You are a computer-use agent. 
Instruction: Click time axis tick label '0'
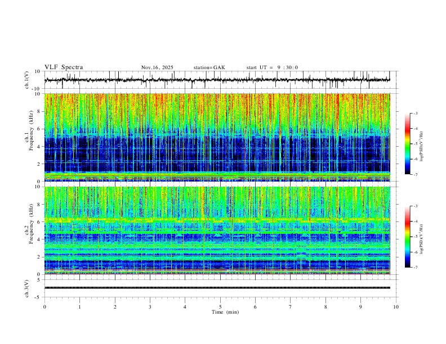(44, 307)
